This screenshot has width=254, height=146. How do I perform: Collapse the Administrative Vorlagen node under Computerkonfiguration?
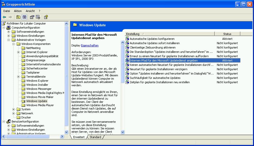point(8,40)
